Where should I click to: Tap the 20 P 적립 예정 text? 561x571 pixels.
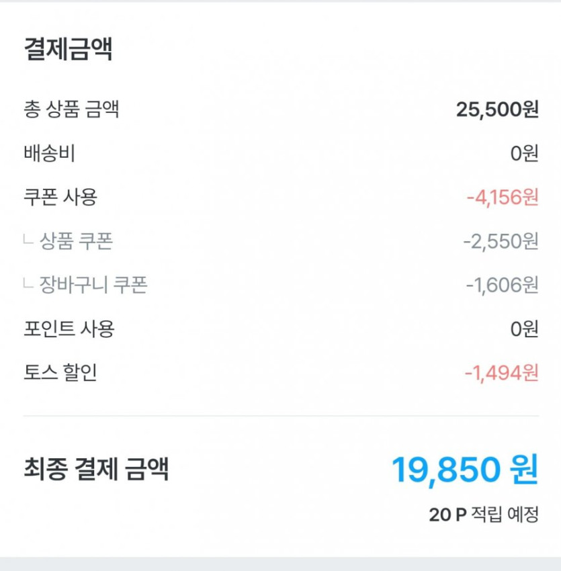(484, 515)
